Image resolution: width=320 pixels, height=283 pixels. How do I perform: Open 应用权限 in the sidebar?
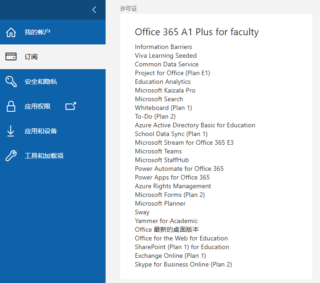[53, 106]
